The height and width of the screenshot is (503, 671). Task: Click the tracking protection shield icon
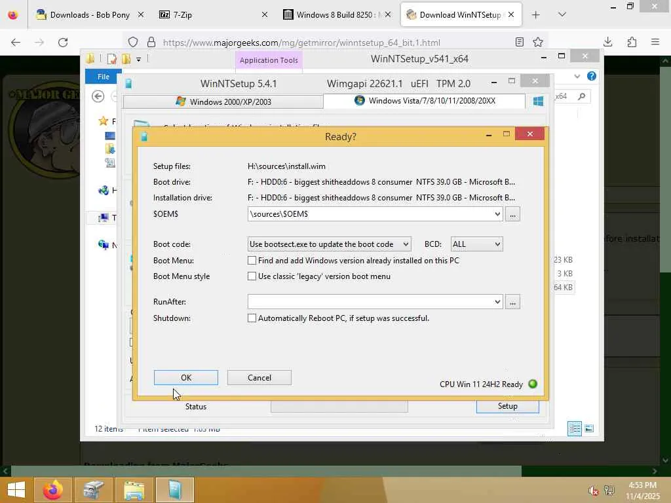pos(133,43)
